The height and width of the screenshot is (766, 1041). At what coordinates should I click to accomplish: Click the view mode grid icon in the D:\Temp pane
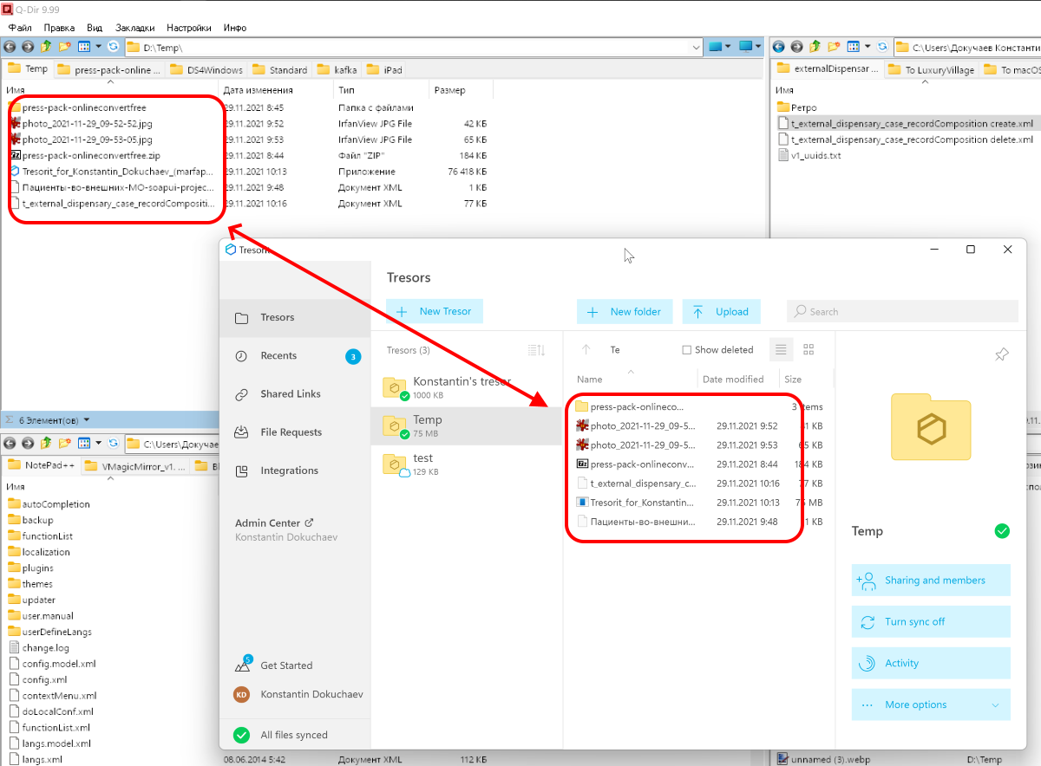coord(84,47)
